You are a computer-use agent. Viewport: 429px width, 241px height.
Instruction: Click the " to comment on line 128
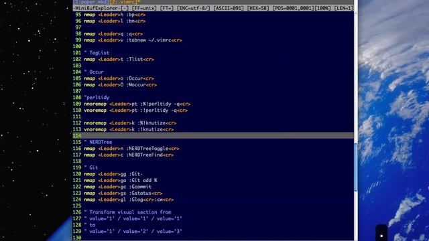pos(89,225)
